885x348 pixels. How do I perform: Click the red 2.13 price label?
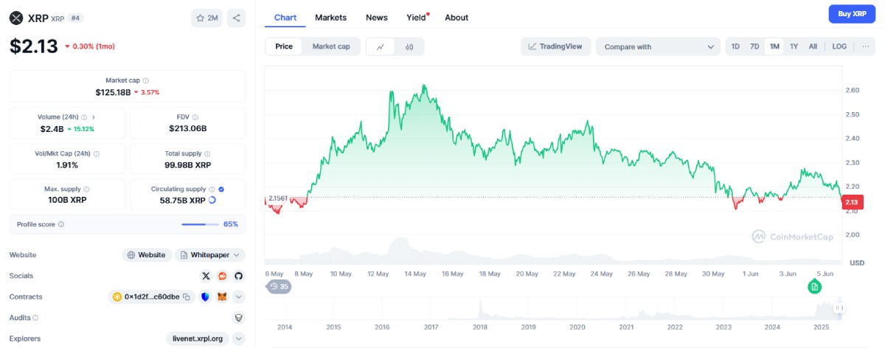[852, 202]
